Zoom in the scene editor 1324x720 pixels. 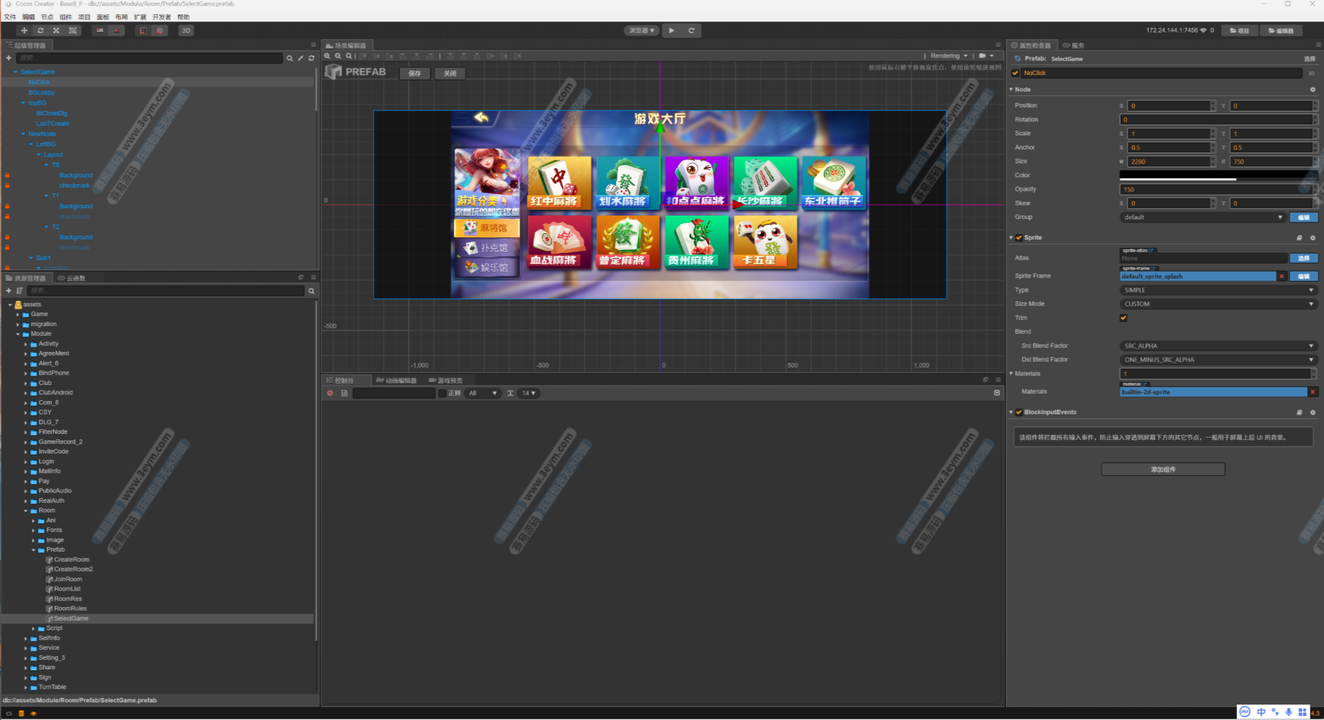tap(327, 56)
